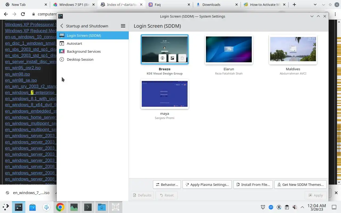Image resolution: width=341 pixels, height=213 pixels.
Task: Open the clock showing 12:04 AM
Action: pyautogui.click(x=316, y=207)
